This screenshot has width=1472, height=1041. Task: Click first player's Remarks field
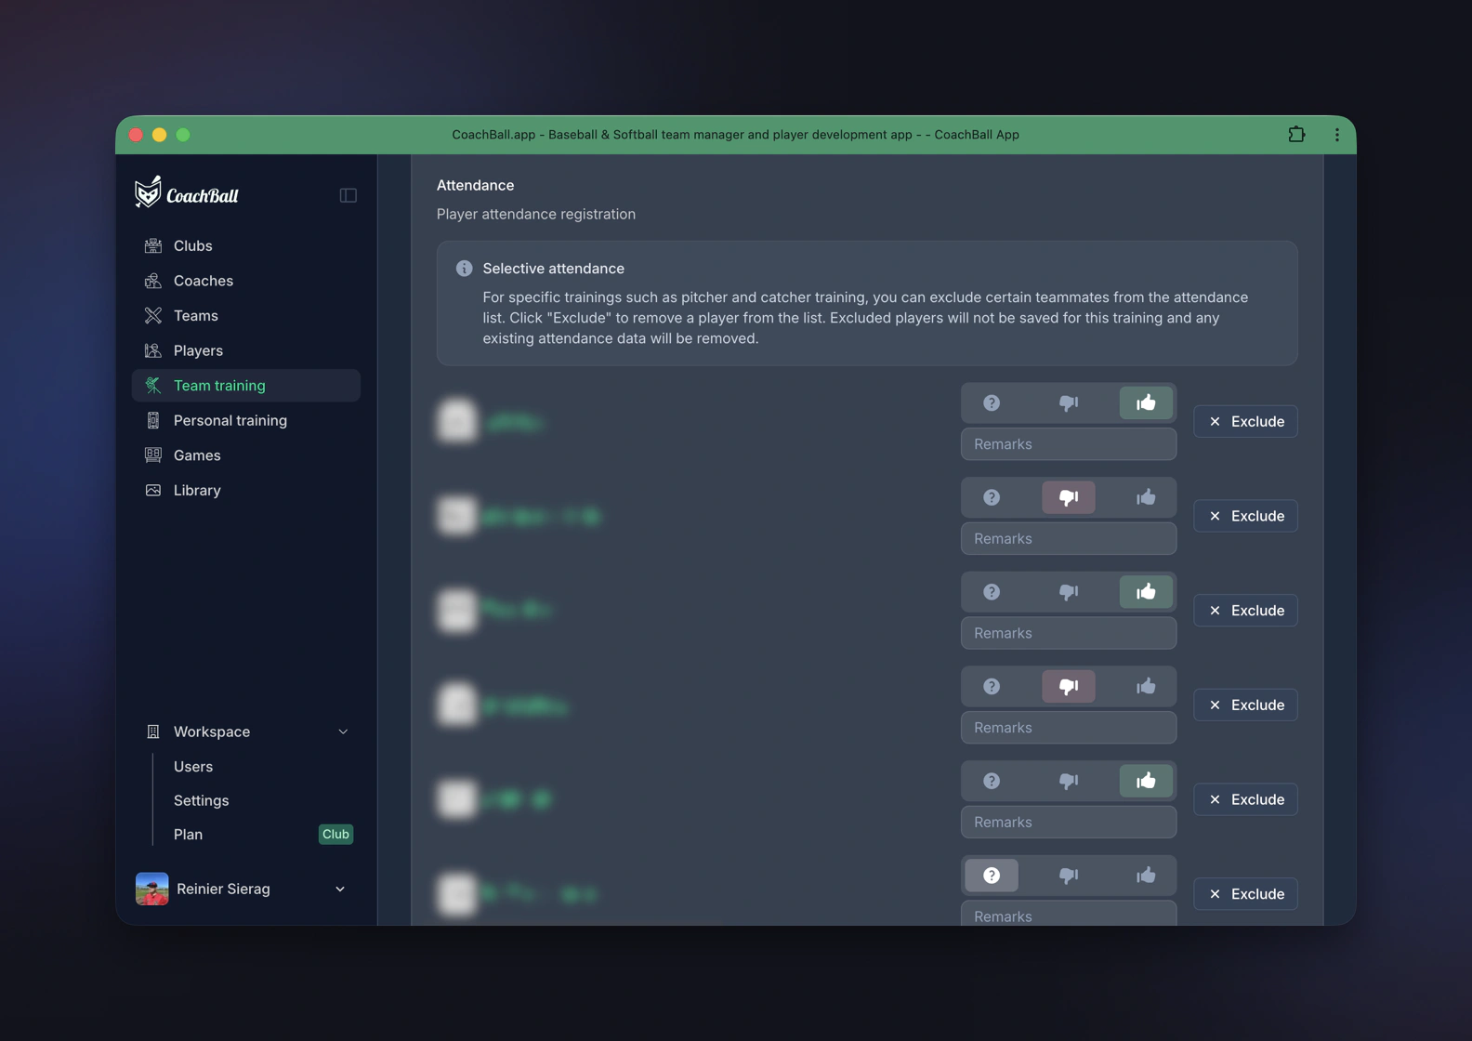pyautogui.click(x=1069, y=444)
